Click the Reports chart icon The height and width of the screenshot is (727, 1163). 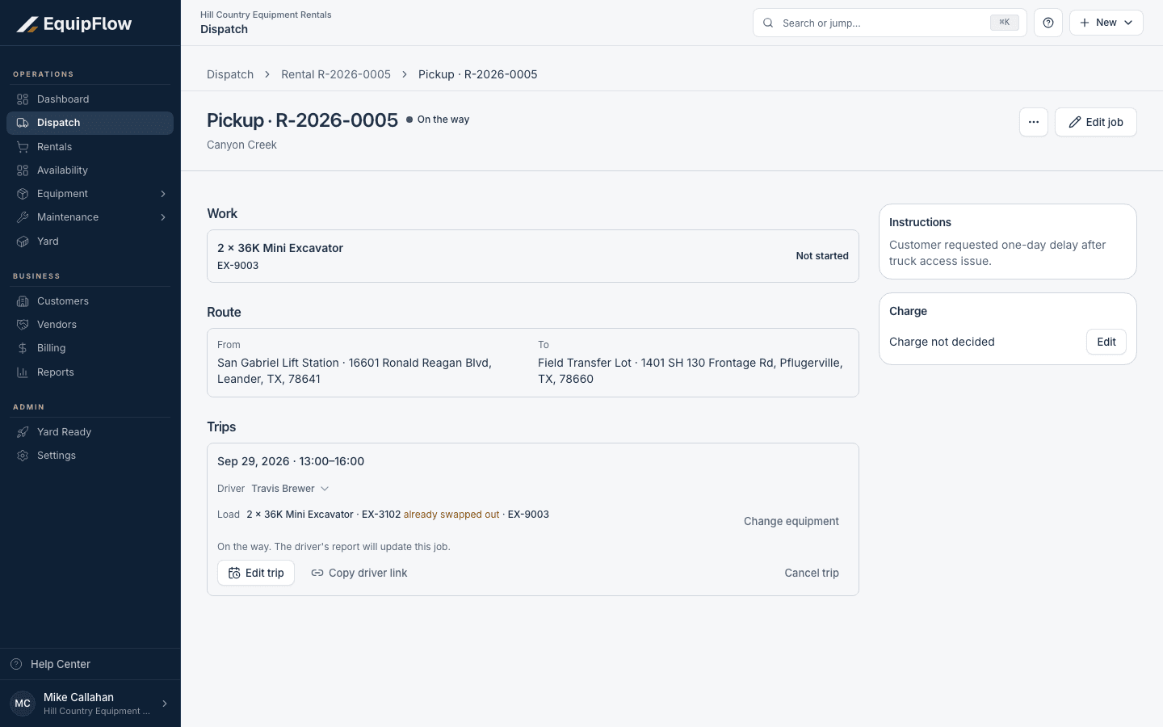[x=23, y=372]
